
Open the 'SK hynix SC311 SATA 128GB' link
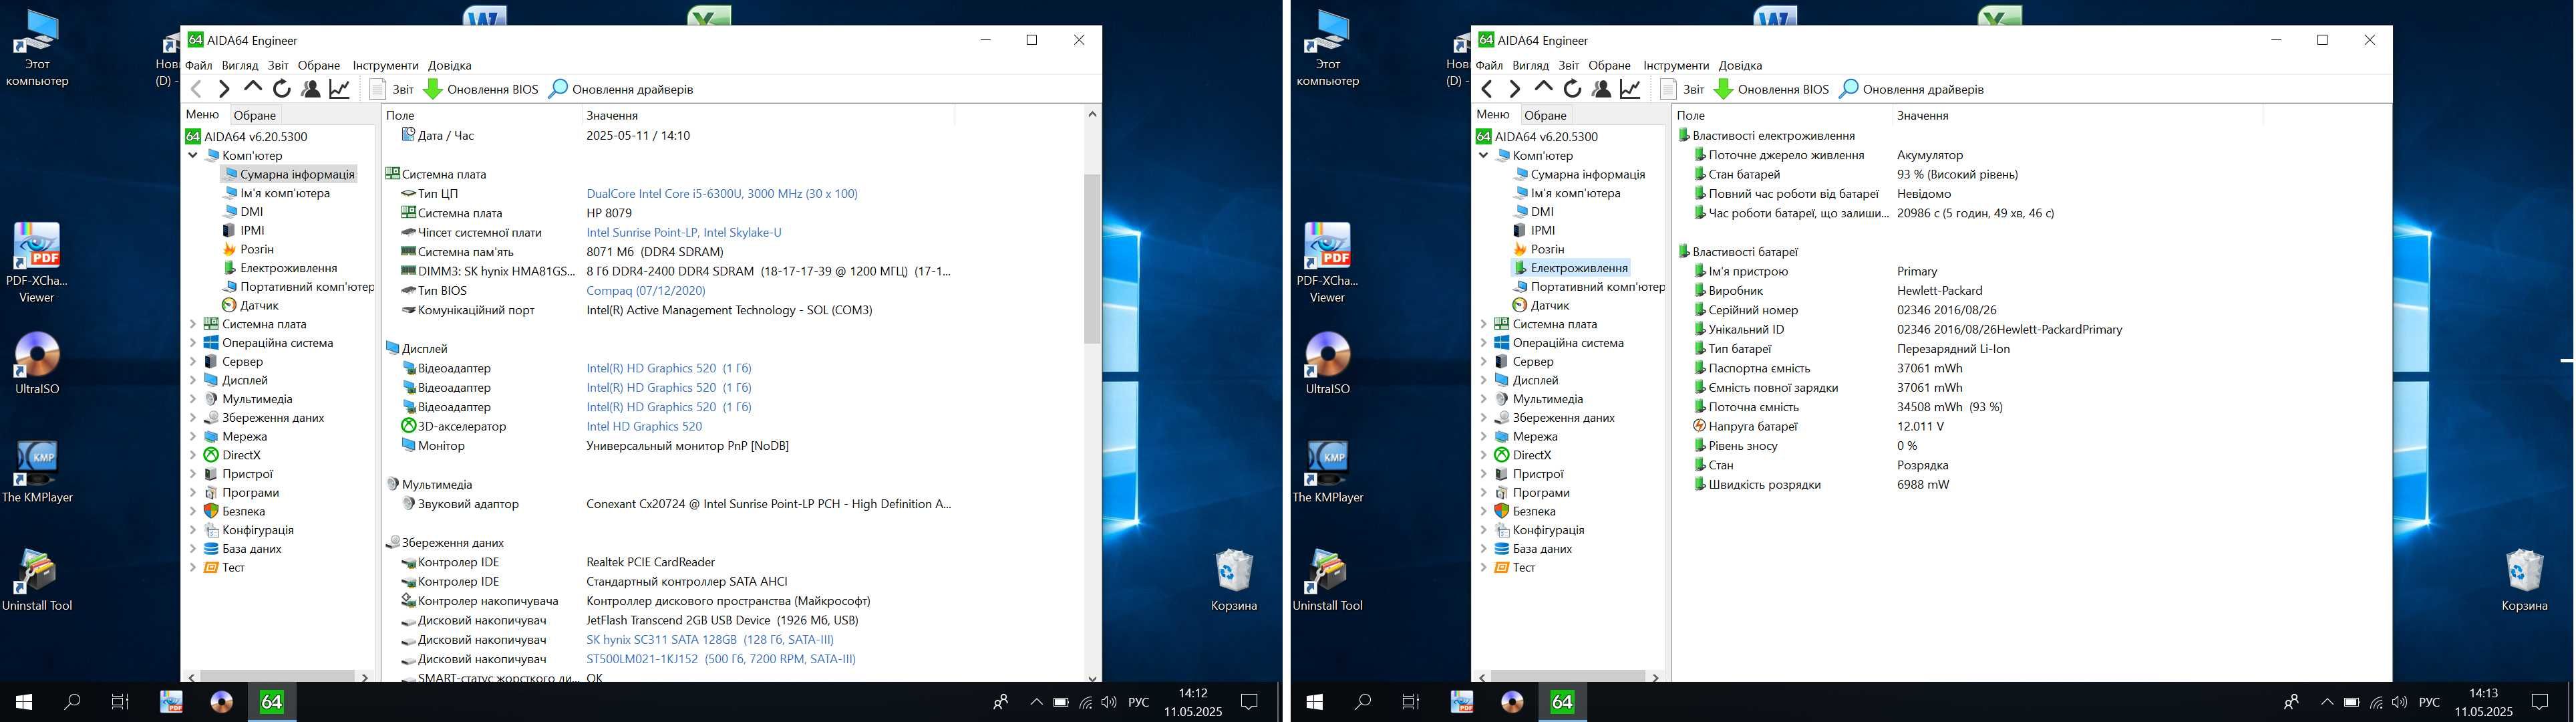click(710, 640)
